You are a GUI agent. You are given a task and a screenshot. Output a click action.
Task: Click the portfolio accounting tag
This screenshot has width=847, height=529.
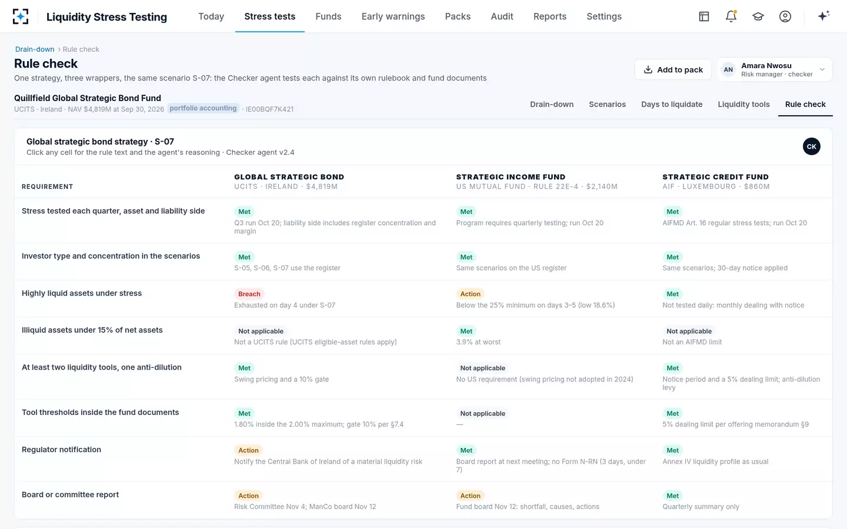click(203, 108)
